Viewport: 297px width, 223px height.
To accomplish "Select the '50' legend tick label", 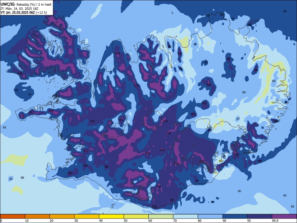I will pyautogui.click(x=126, y=221).
